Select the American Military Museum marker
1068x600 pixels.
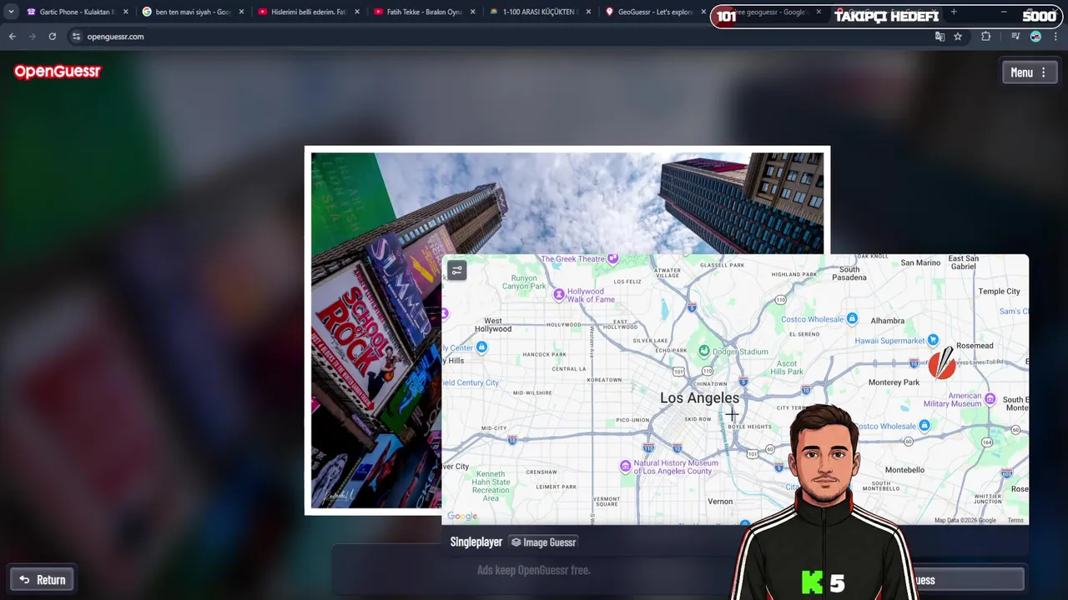(x=990, y=399)
